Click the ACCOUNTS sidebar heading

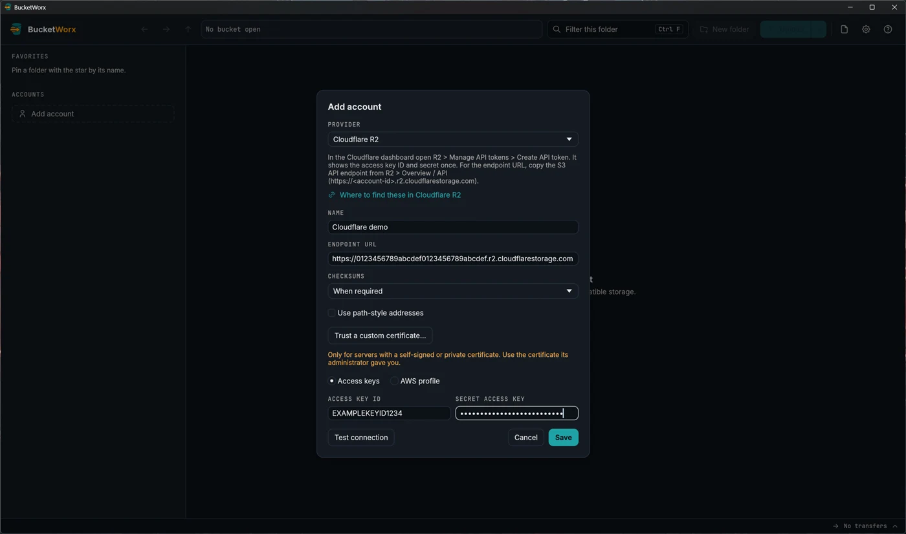pyautogui.click(x=28, y=94)
